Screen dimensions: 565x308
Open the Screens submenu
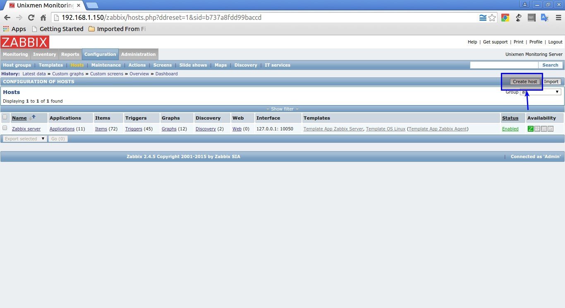[163, 65]
